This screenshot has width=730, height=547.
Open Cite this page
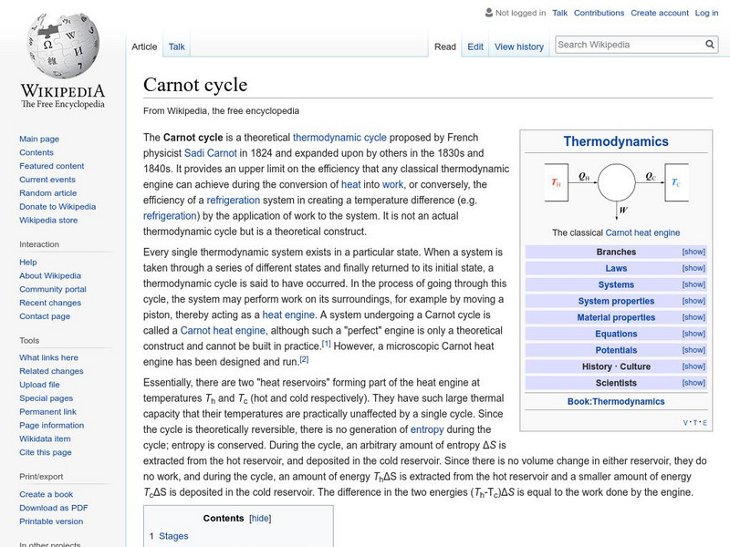point(45,451)
